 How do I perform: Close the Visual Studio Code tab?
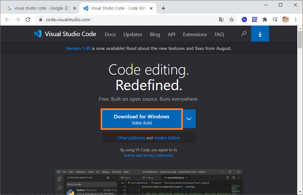151,8
